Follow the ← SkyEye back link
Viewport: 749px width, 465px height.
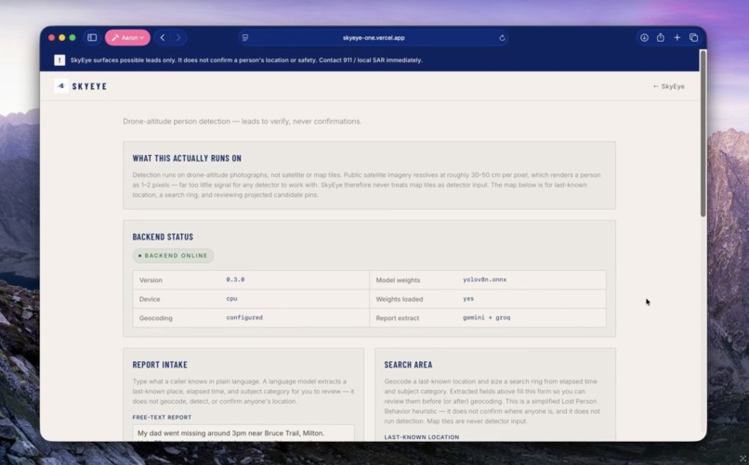(668, 86)
